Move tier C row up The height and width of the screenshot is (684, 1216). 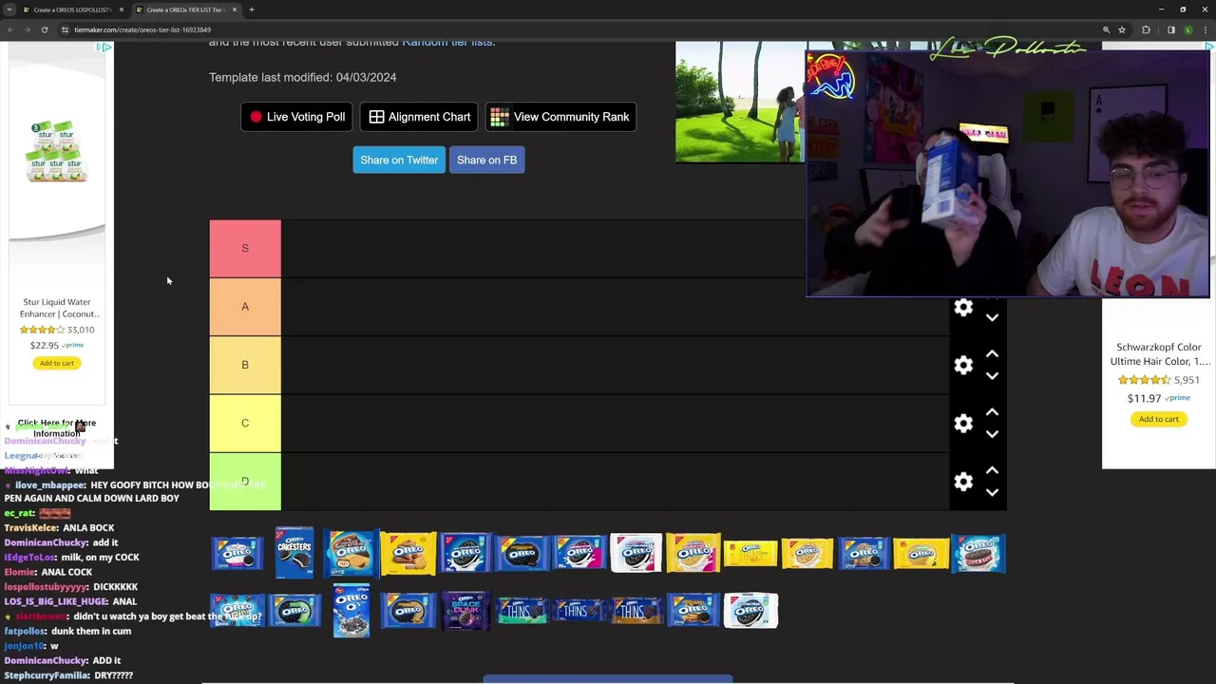(x=992, y=411)
